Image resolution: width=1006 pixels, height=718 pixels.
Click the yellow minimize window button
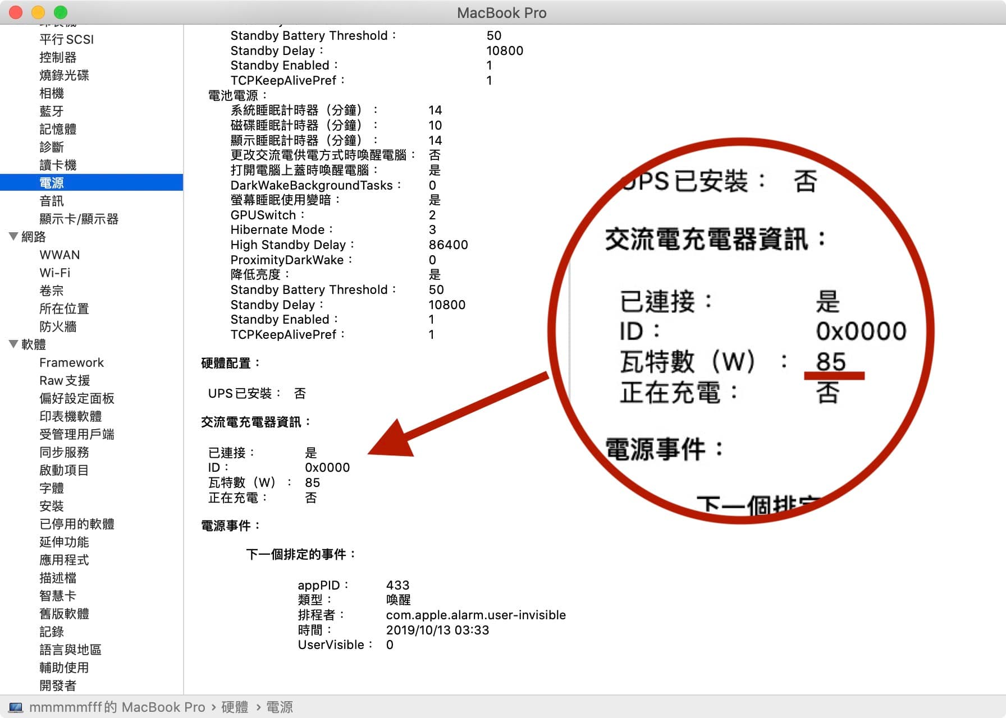pyautogui.click(x=38, y=12)
